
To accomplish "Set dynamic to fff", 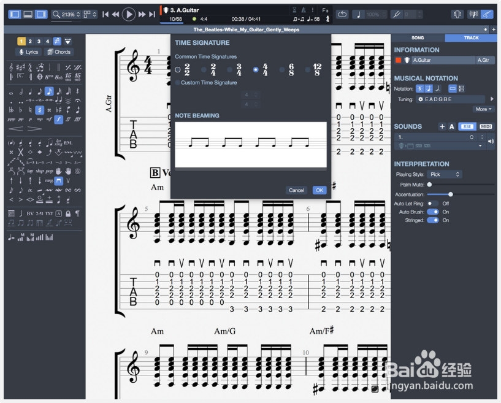I will [x=77, y=120].
